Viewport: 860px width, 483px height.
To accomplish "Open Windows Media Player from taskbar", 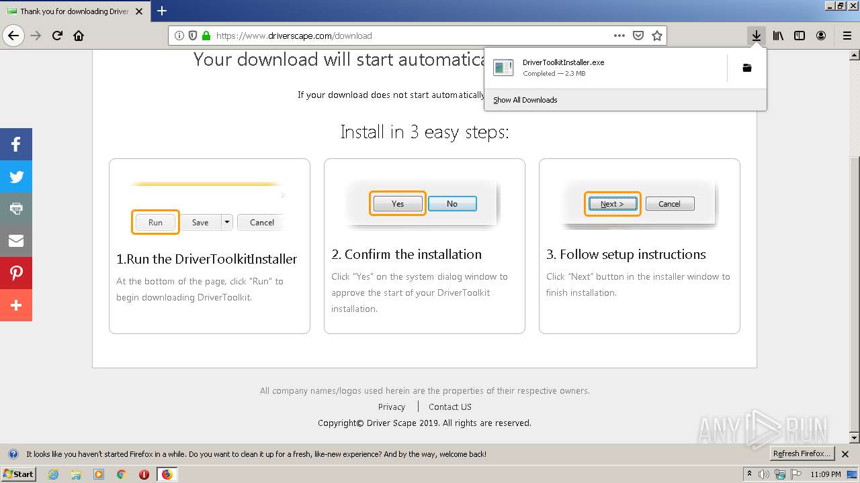I will point(99,474).
